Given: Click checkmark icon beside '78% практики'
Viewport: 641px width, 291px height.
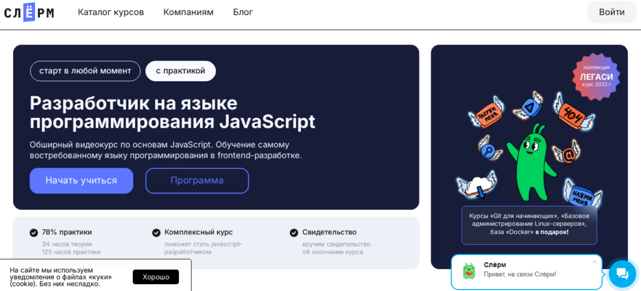Looking at the screenshot, I should click(x=34, y=233).
